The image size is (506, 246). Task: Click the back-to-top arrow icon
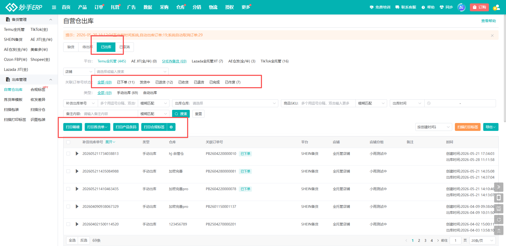(x=499, y=230)
